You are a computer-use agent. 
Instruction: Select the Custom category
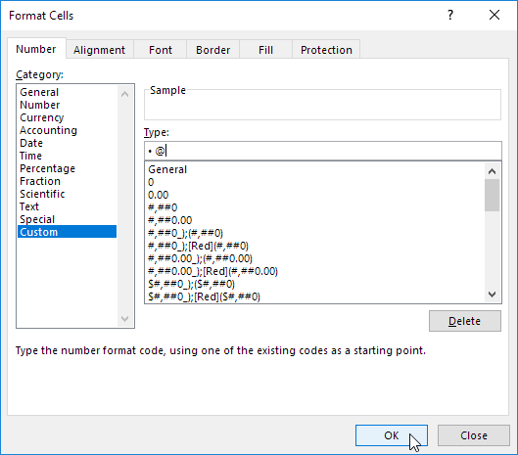pyautogui.click(x=67, y=232)
